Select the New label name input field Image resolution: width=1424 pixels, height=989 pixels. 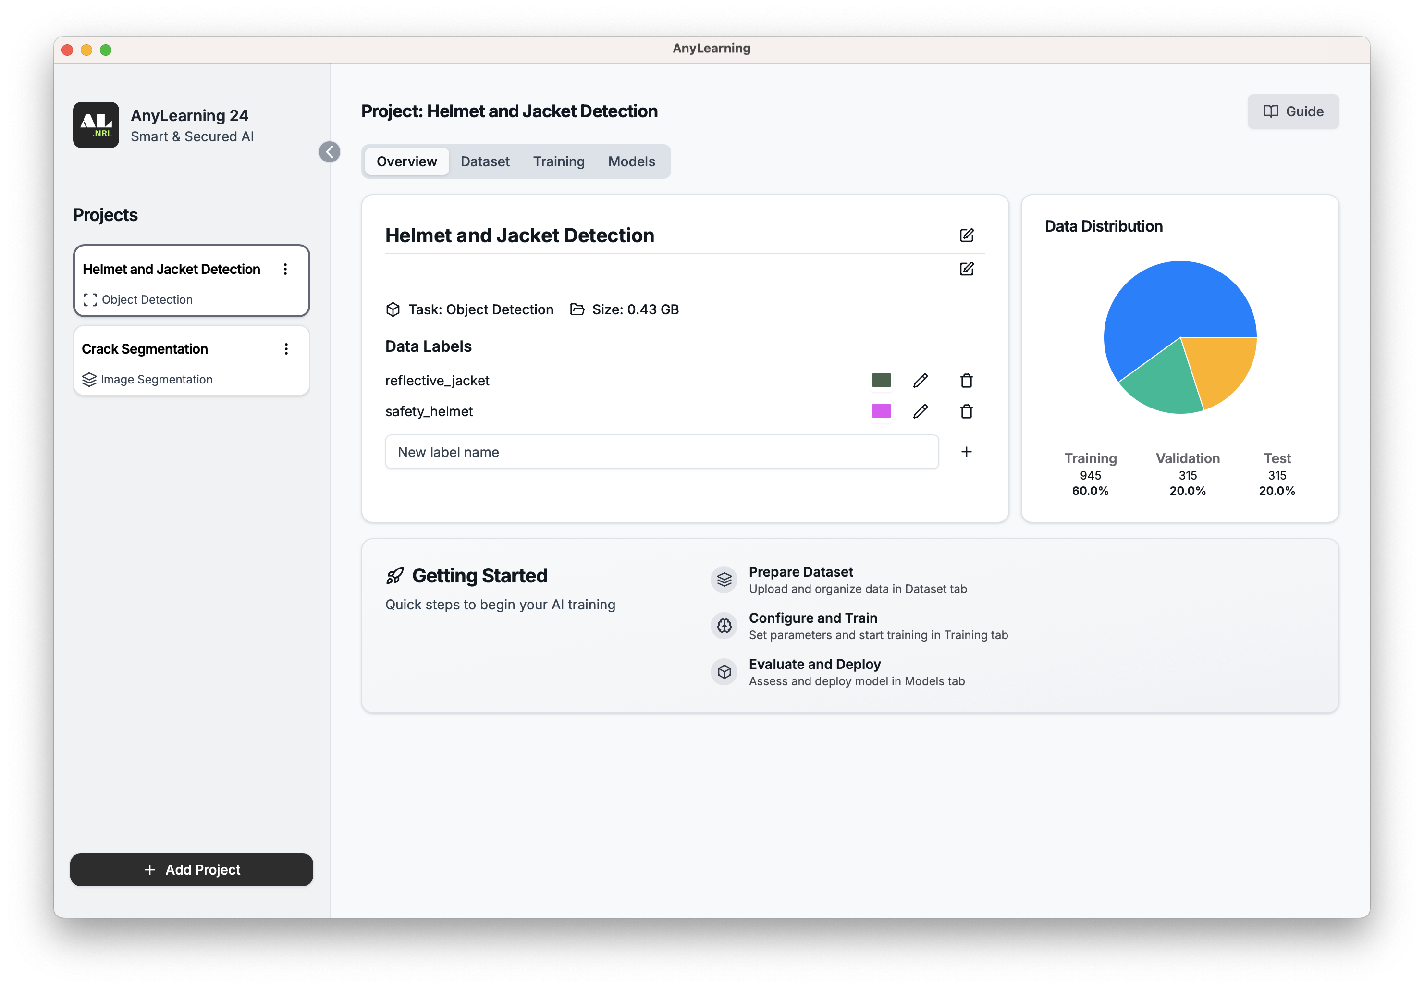661,451
